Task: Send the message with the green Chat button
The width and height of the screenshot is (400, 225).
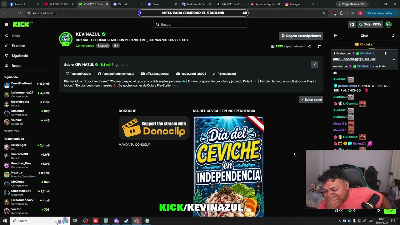Action: (390, 211)
